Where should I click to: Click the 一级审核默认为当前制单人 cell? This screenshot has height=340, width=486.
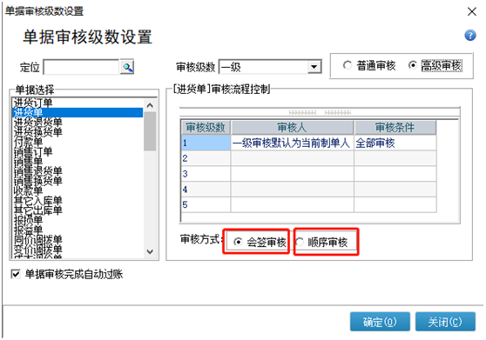pos(293,143)
